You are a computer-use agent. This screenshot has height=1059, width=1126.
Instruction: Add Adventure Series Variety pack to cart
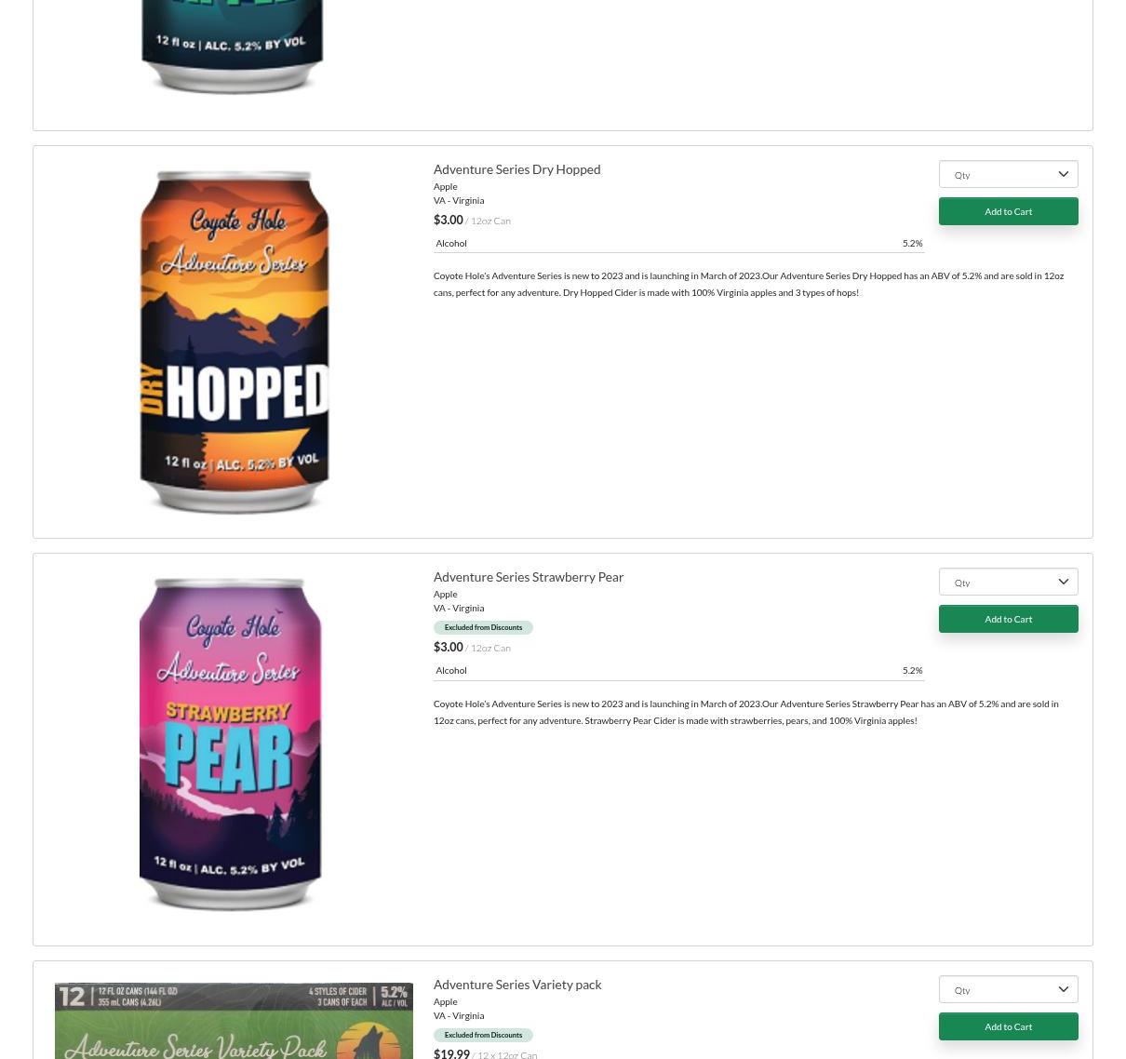coord(1008,1026)
